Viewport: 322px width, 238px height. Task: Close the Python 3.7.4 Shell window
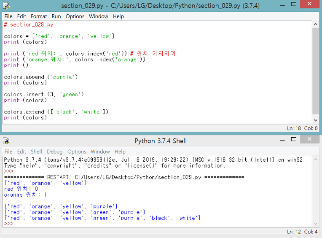(x=309, y=139)
